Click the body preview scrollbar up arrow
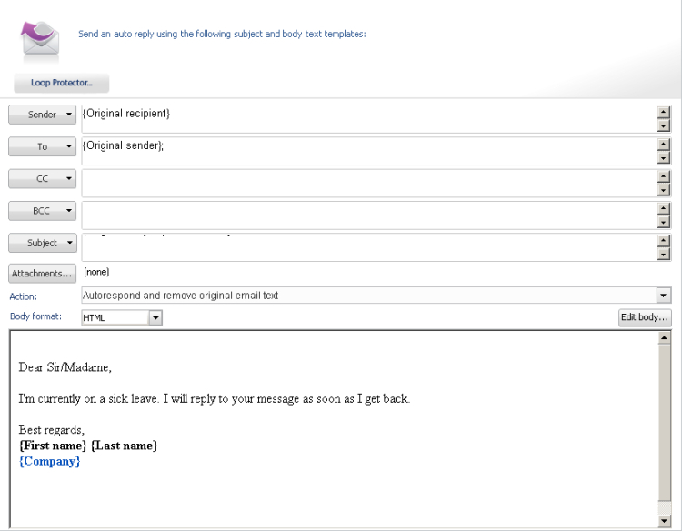Screen dimensions: 682x531 (x=664, y=338)
